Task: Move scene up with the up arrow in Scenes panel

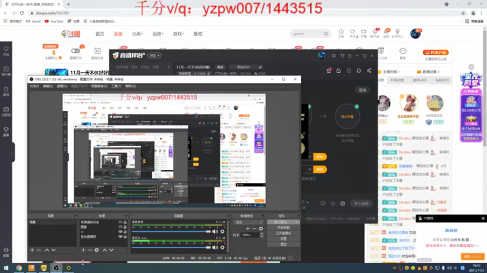Action: [x=47, y=250]
